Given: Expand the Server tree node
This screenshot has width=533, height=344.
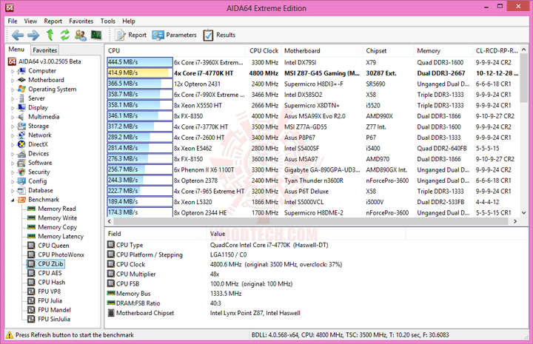Looking at the screenshot, I should pyautogui.click(x=13, y=99).
